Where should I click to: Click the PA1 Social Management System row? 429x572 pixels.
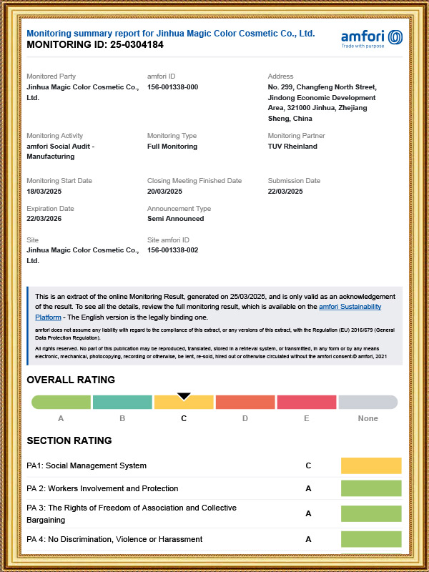tap(214, 466)
